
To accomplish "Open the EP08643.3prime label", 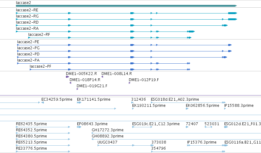I will pos(92,124).
